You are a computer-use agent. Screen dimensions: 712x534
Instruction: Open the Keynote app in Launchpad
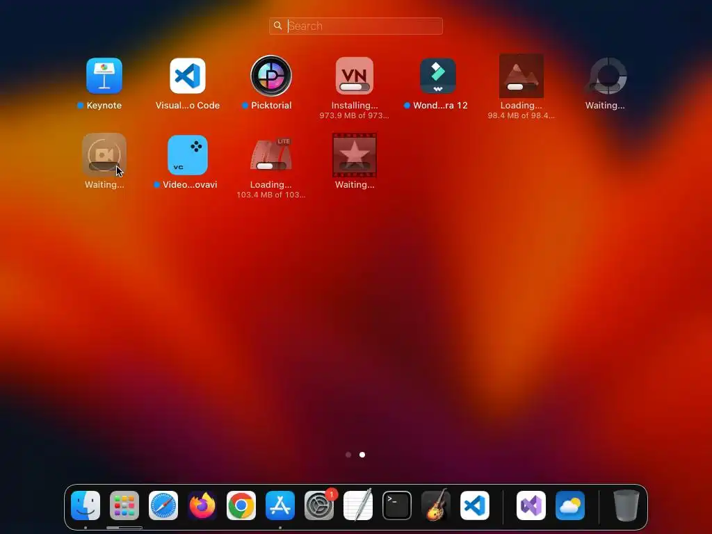coord(104,76)
